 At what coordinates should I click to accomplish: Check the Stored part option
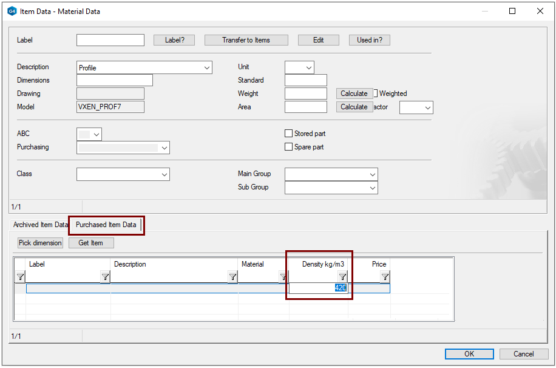coord(289,134)
